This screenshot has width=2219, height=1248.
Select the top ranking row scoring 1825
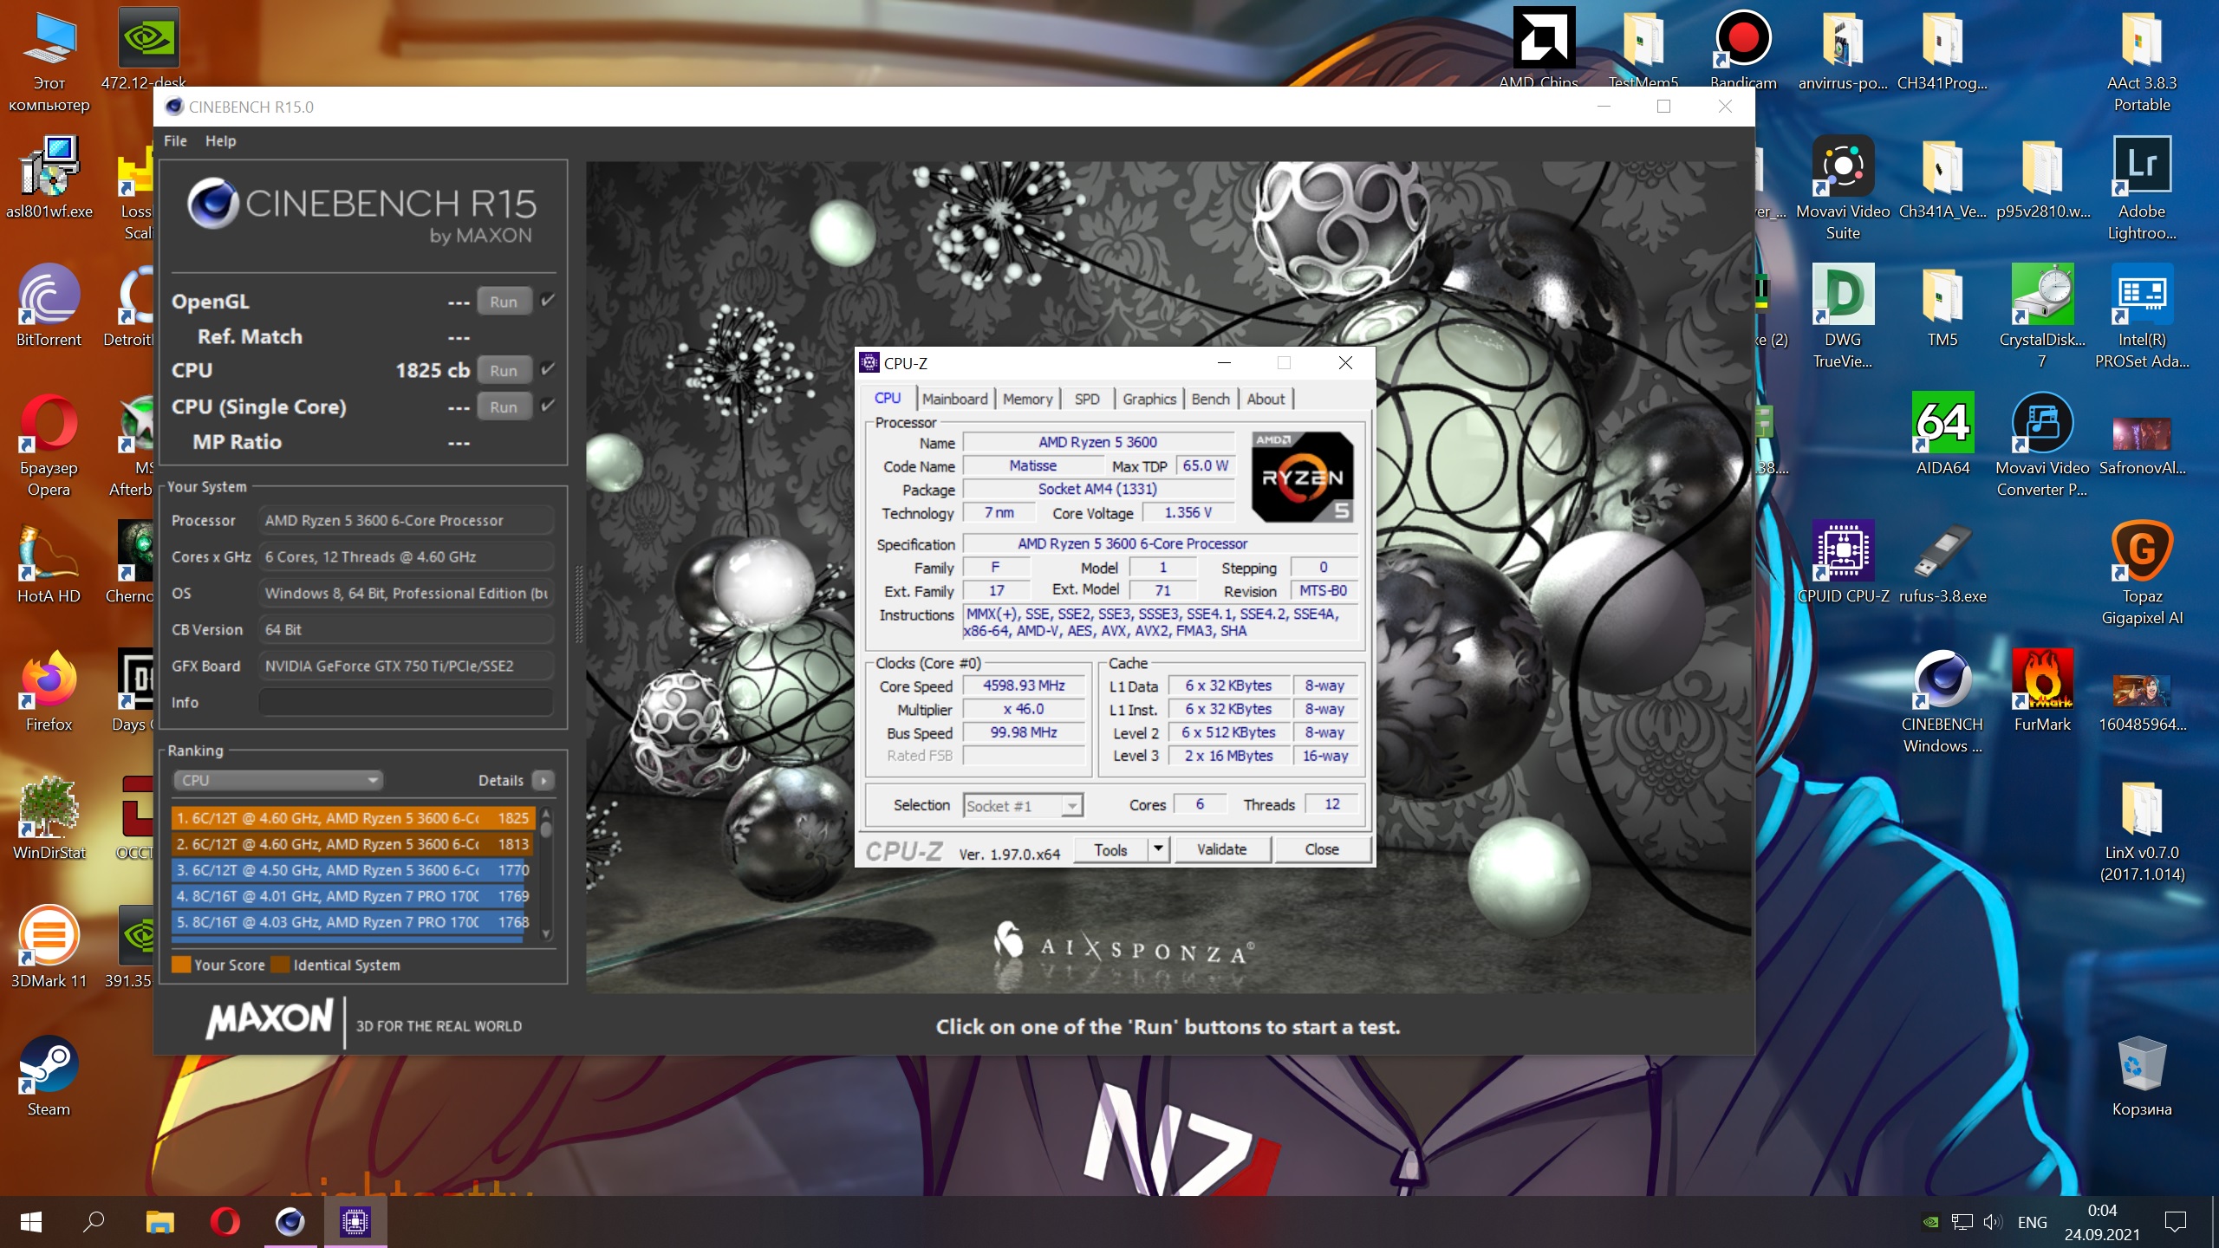354,817
